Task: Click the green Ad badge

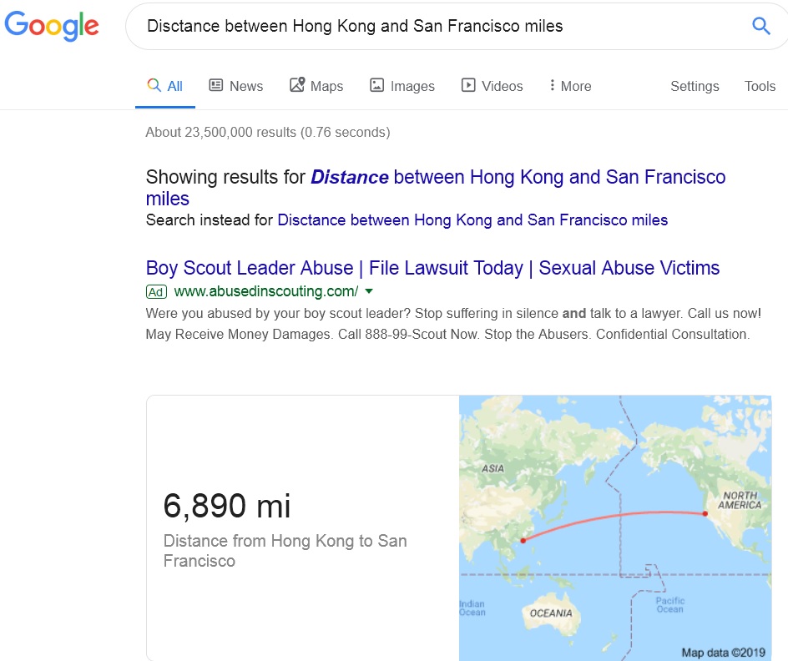Action: pyautogui.click(x=156, y=291)
